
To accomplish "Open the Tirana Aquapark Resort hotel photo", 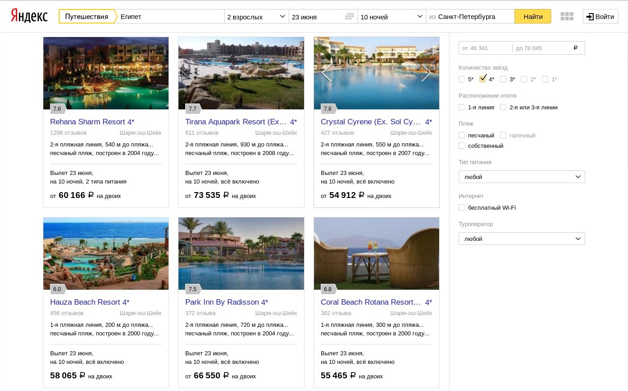I will pyautogui.click(x=241, y=73).
